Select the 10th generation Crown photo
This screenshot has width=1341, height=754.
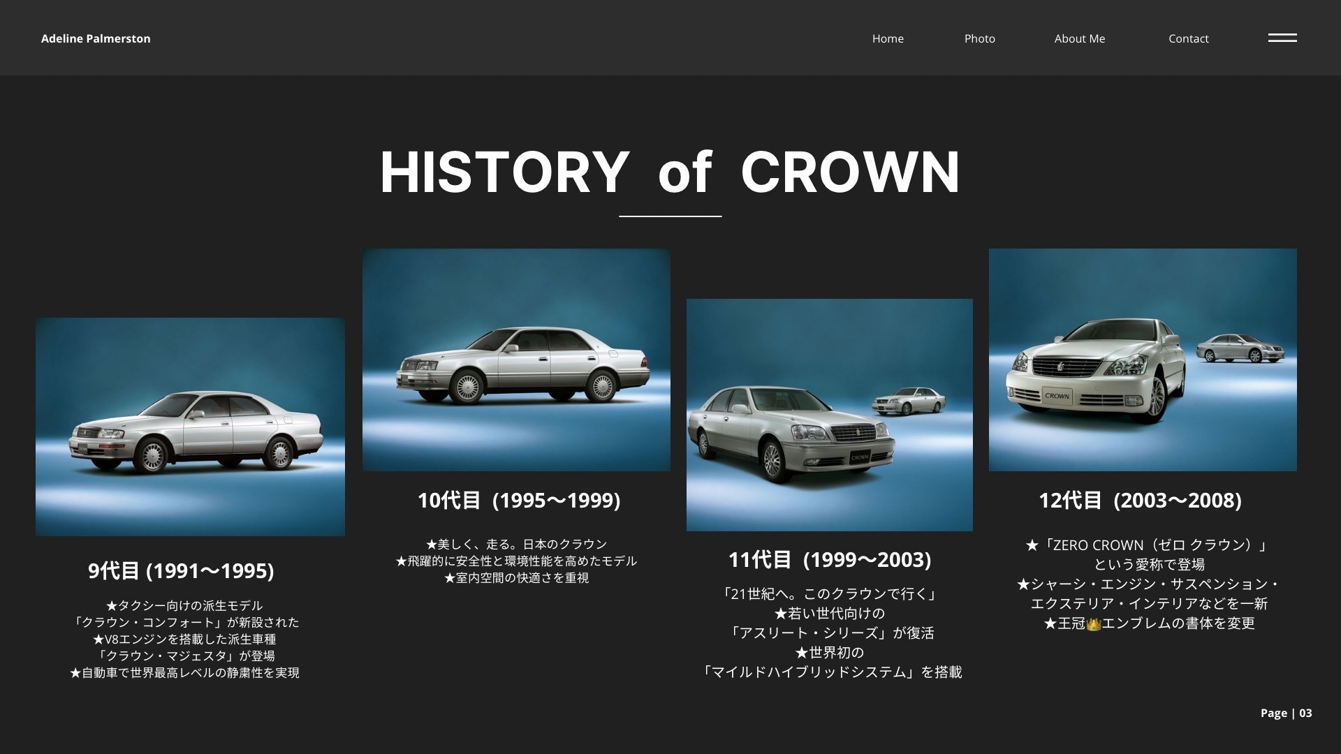[x=516, y=360]
